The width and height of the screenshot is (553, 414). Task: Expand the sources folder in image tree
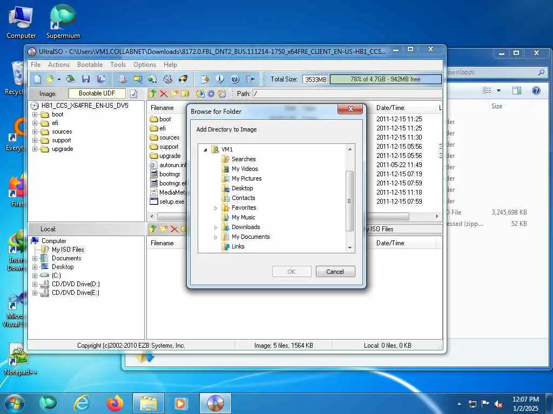point(35,132)
